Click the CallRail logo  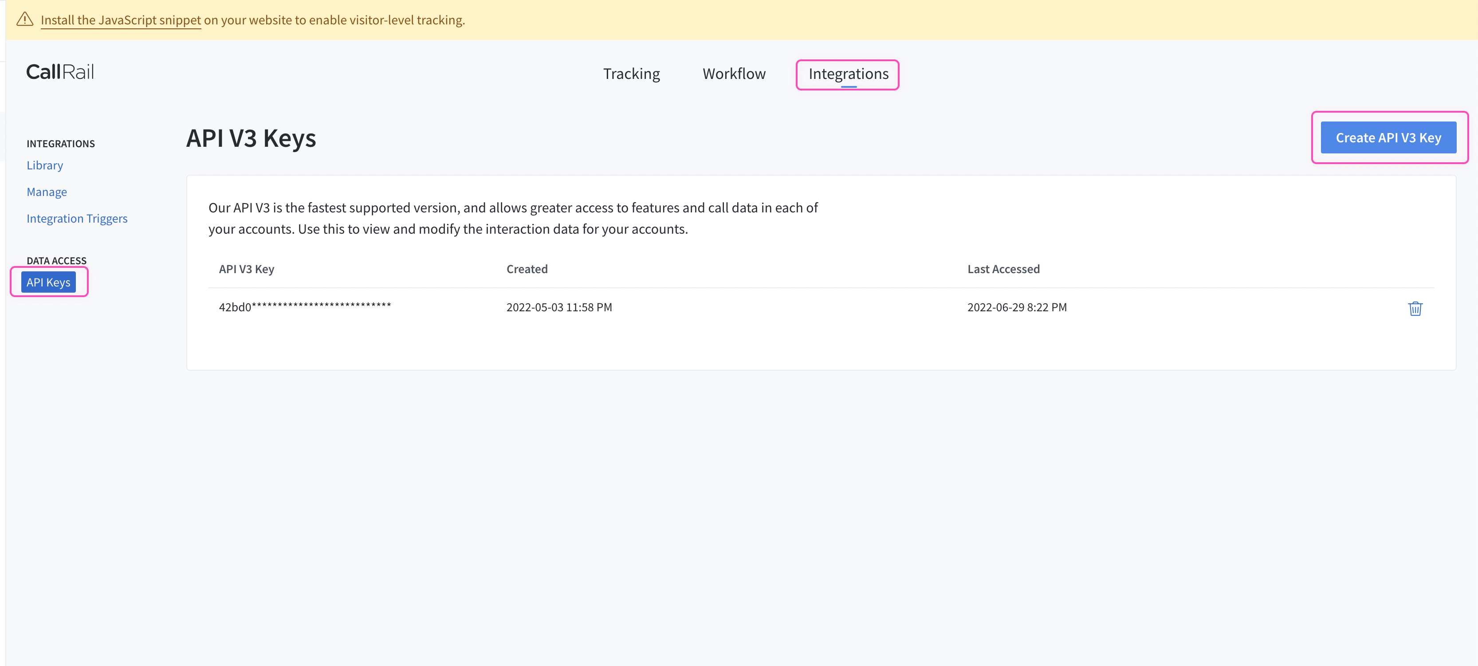pyautogui.click(x=60, y=71)
